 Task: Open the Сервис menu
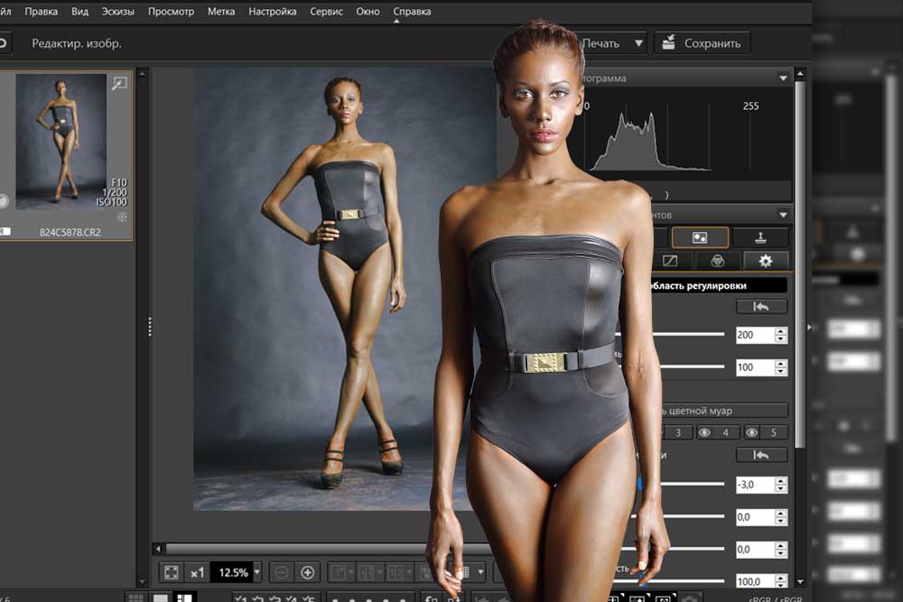click(326, 11)
